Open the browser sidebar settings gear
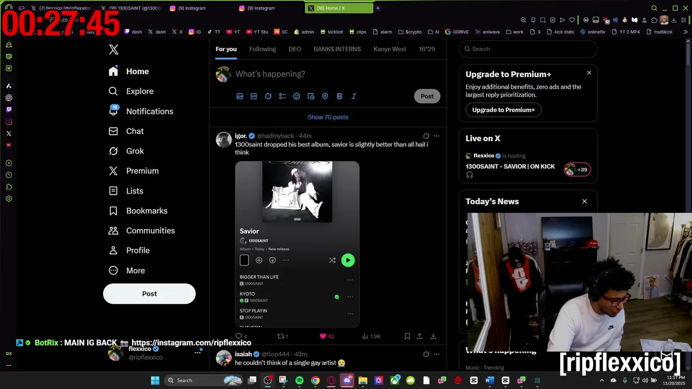The height and width of the screenshot is (389, 692). coord(9,199)
